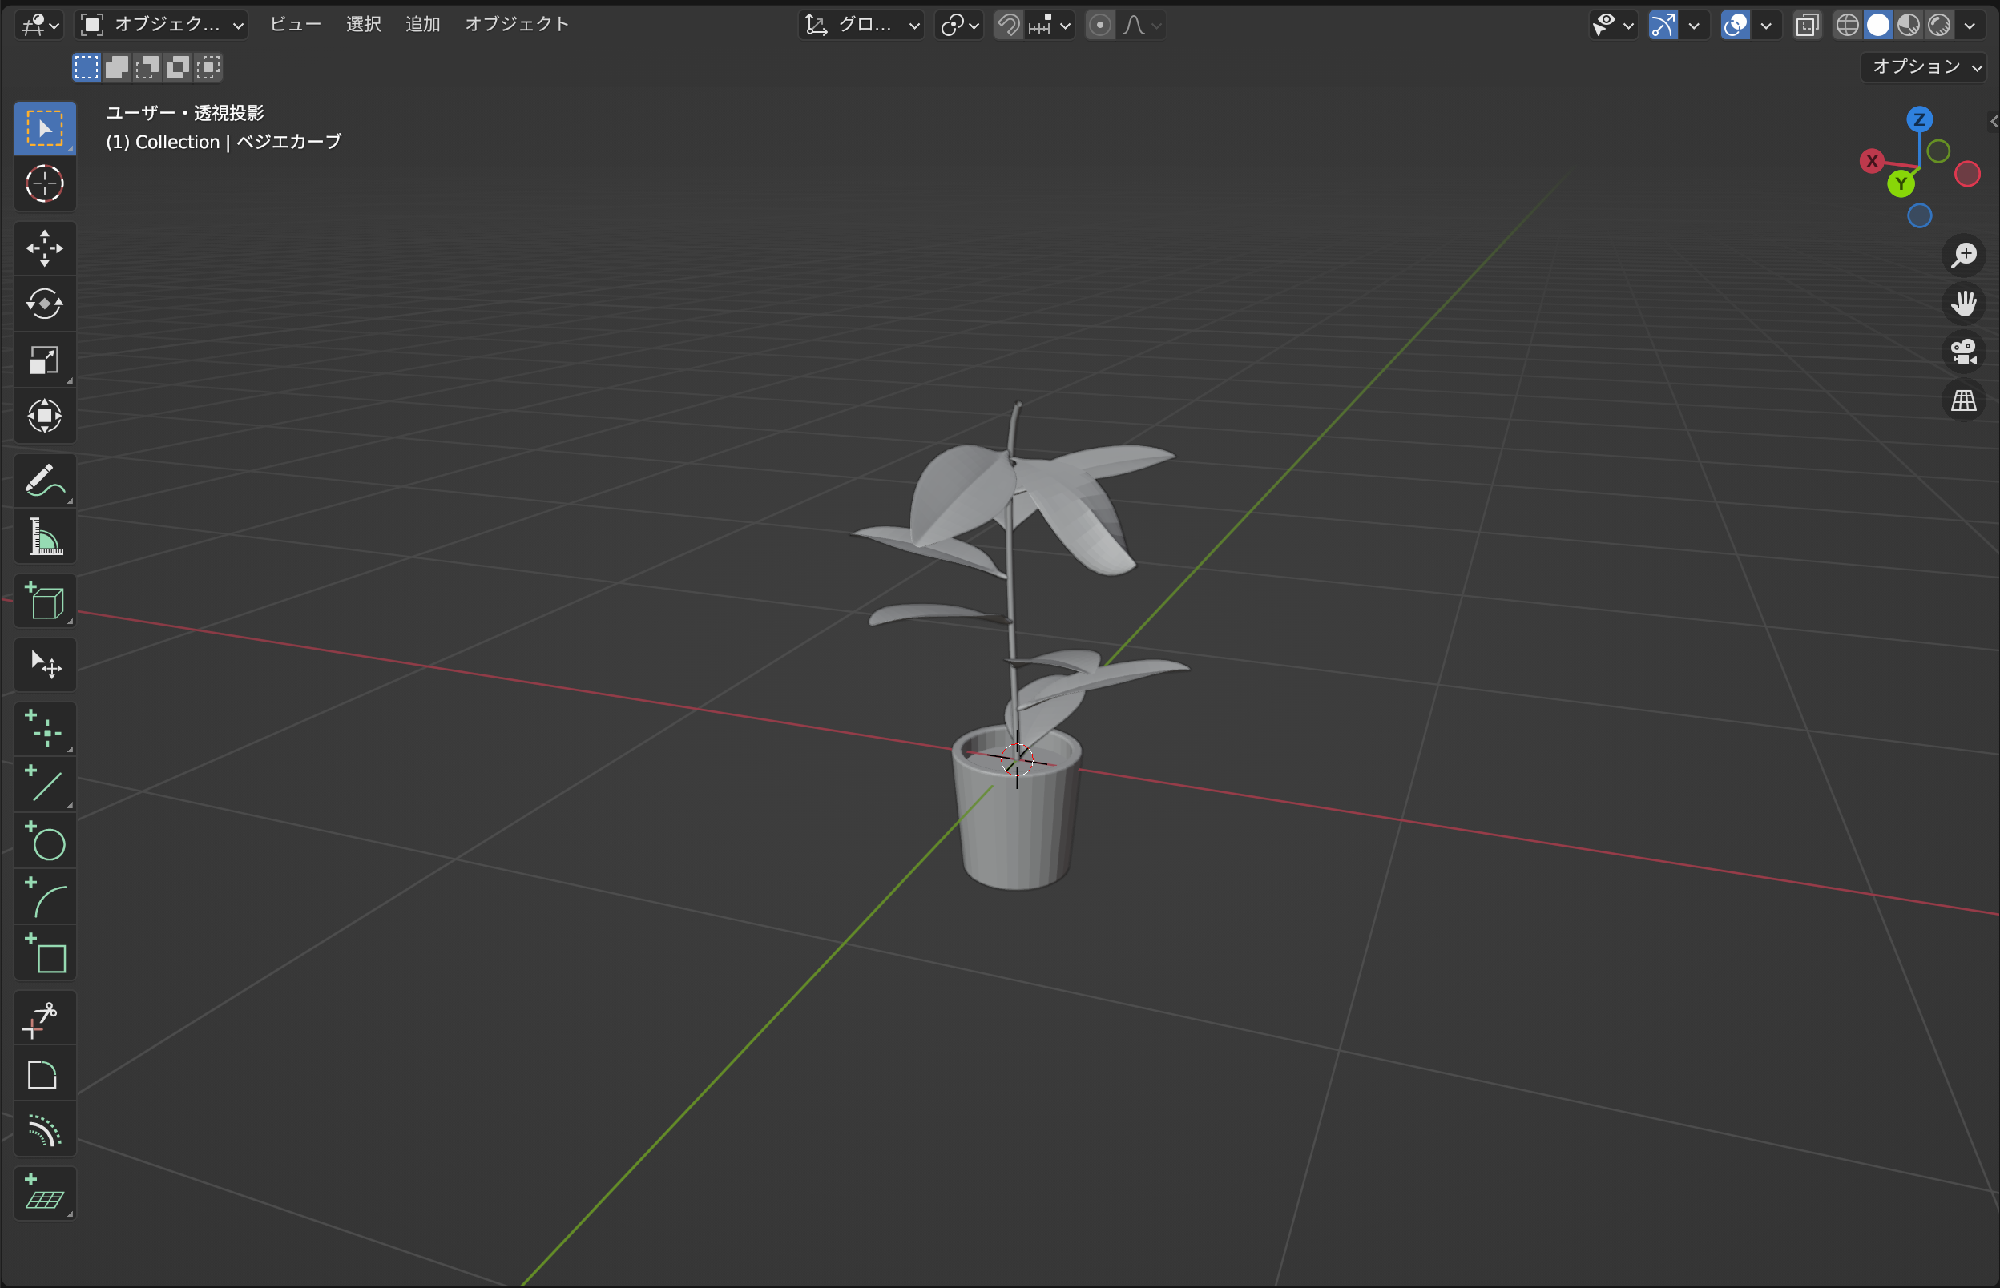
Task: Open the ビュー menu
Action: point(296,25)
